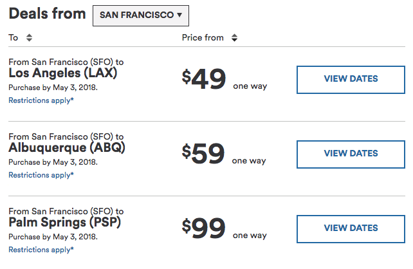Click the purchase-by date under Los Angeles
The image size is (413, 269).
[x=53, y=87]
